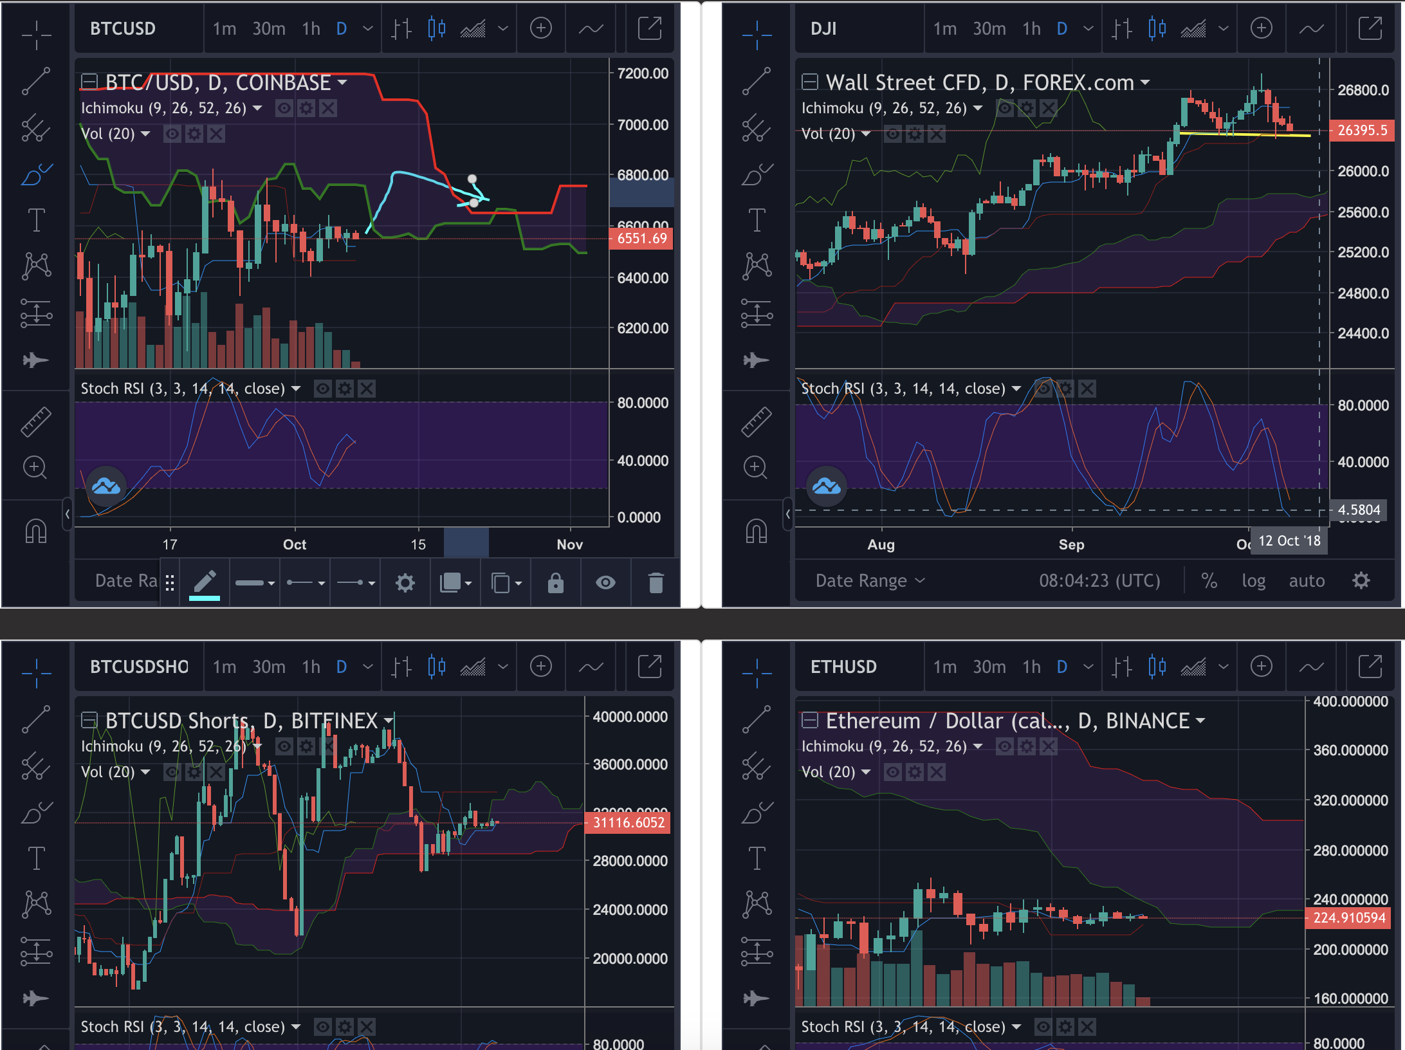
Task: Click zoom-in magnifier in BTCUSD panel
Action: [35, 468]
